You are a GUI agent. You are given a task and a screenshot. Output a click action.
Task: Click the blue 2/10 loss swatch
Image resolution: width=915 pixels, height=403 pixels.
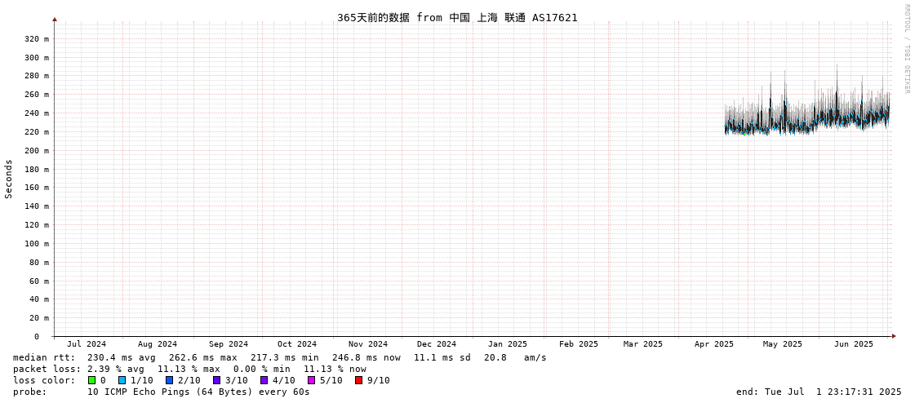169,380
